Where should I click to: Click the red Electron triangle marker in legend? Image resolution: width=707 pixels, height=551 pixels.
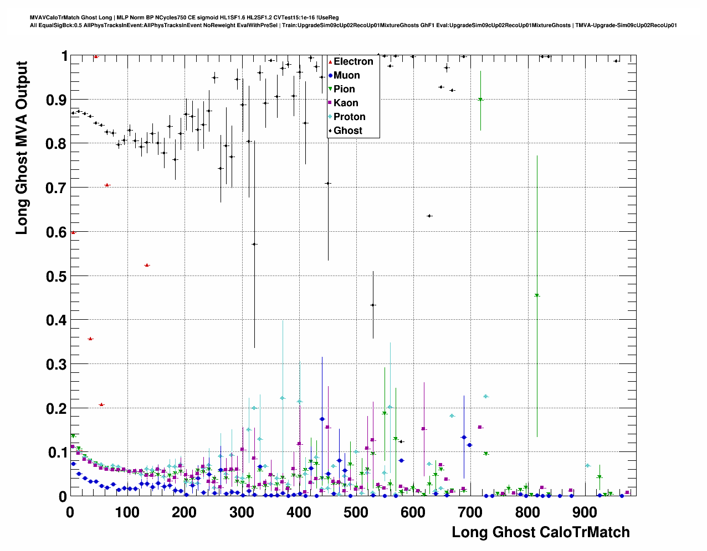[x=330, y=62]
